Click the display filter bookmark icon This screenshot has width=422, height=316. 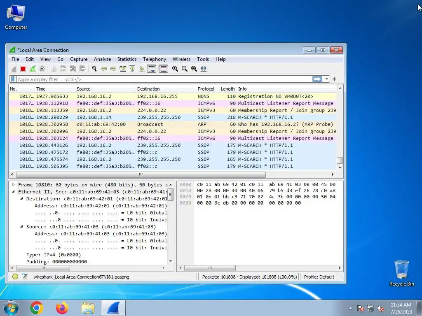[13, 79]
